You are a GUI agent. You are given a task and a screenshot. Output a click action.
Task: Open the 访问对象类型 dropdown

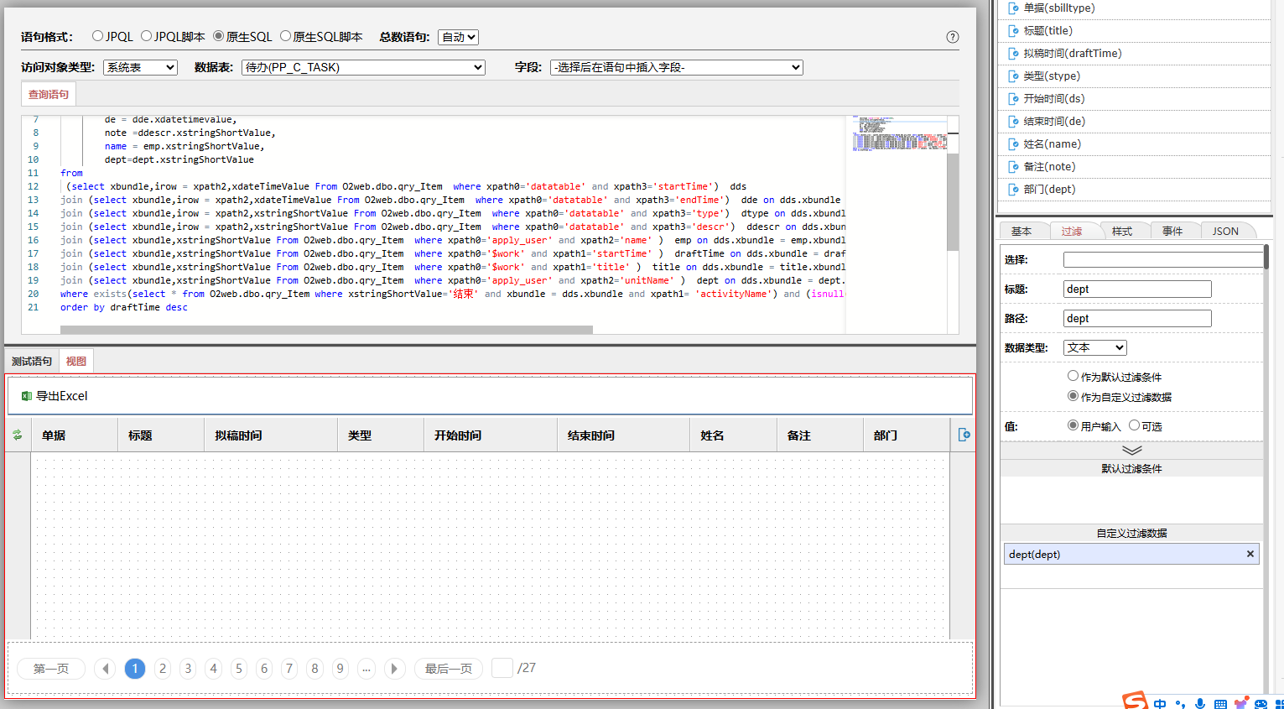click(140, 67)
